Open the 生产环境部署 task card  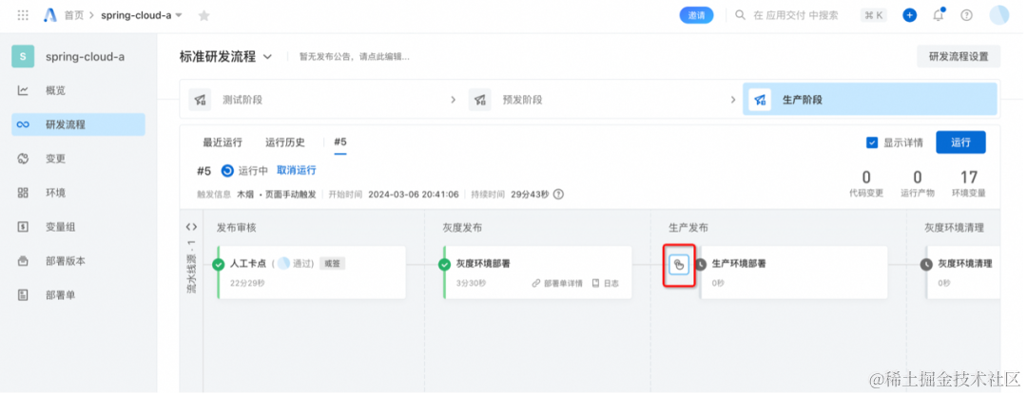(794, 273)
